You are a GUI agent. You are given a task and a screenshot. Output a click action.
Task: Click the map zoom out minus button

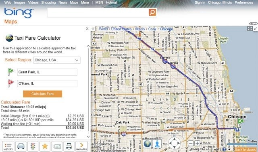pos(191,144)
